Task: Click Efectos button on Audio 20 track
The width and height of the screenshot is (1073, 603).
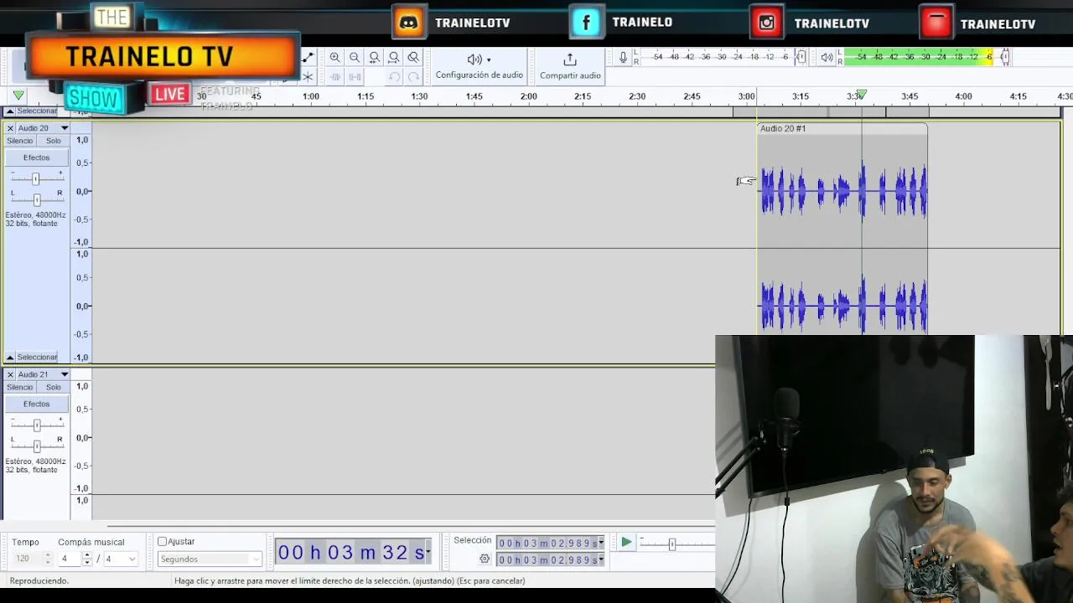Action: click(36, 157)
